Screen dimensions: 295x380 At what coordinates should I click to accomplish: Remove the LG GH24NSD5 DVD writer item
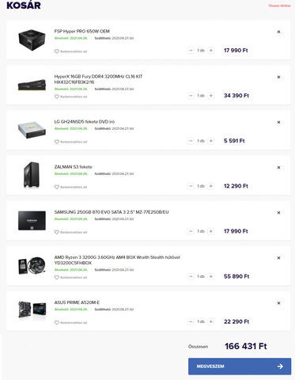click(278, 123)
